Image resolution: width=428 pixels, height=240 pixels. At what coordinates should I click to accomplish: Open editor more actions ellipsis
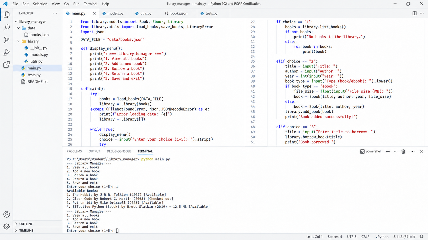click(x=422, y=13)
